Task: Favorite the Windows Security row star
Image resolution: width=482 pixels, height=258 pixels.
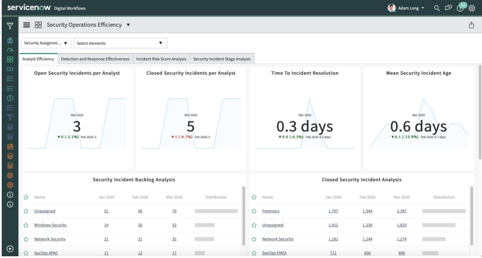Action: 26,225
